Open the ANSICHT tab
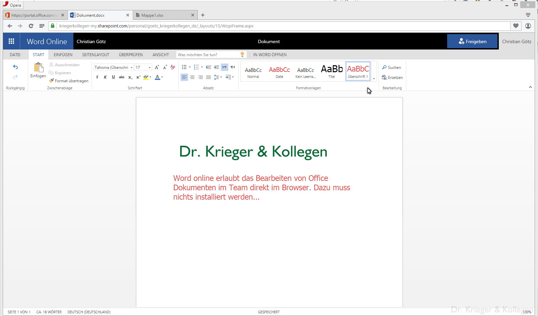Image resolution: width=538 pixels, height=316 pixels. (x=161, y=55)
